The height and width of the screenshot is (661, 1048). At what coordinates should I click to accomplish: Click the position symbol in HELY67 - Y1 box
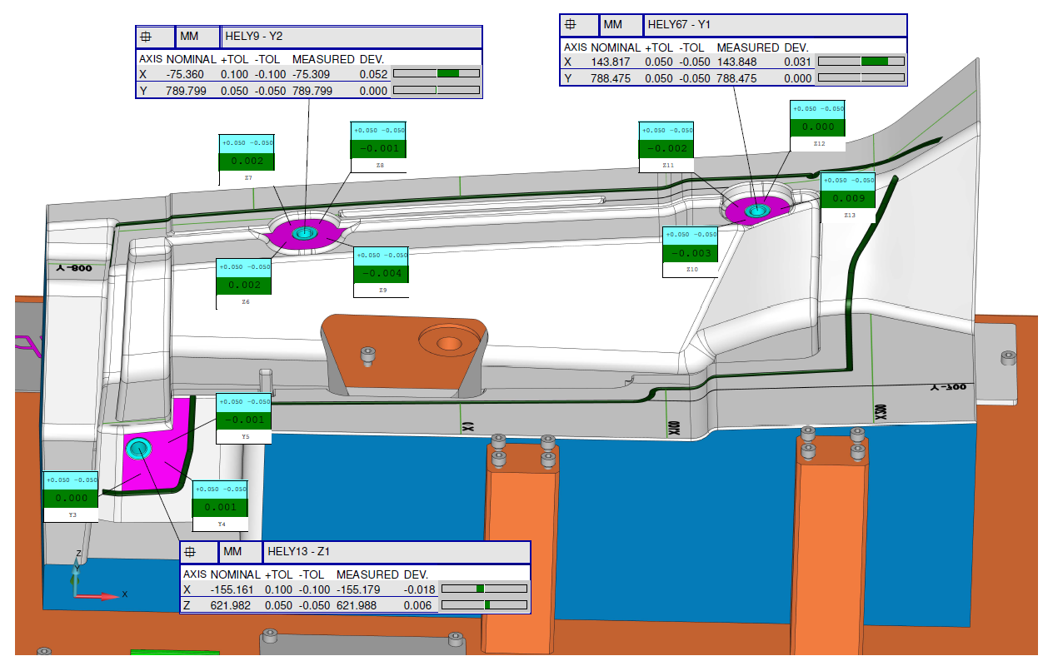(x=571, y=25)
